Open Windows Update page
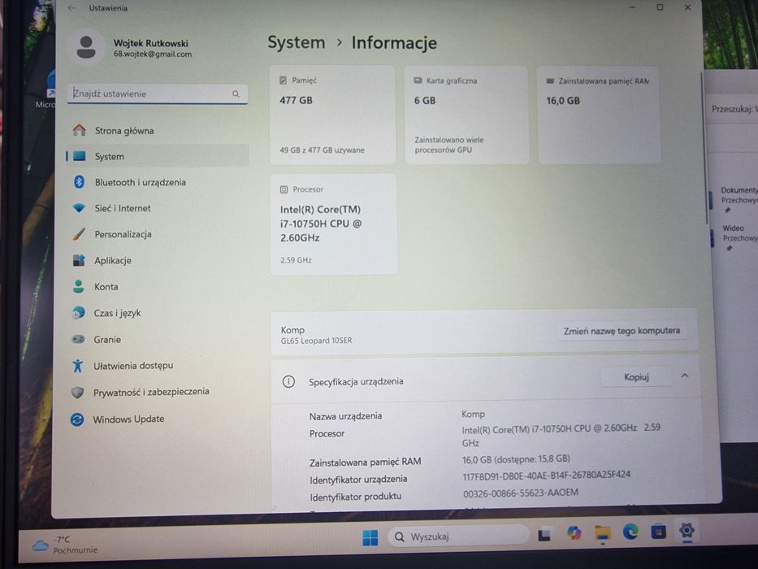The height and width of the screenshot is (569, 758). point(157,419)
